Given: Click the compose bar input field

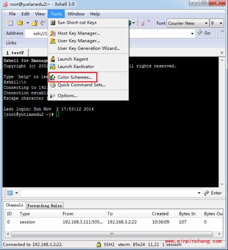Looking at the screenshot, I should 109,193.
